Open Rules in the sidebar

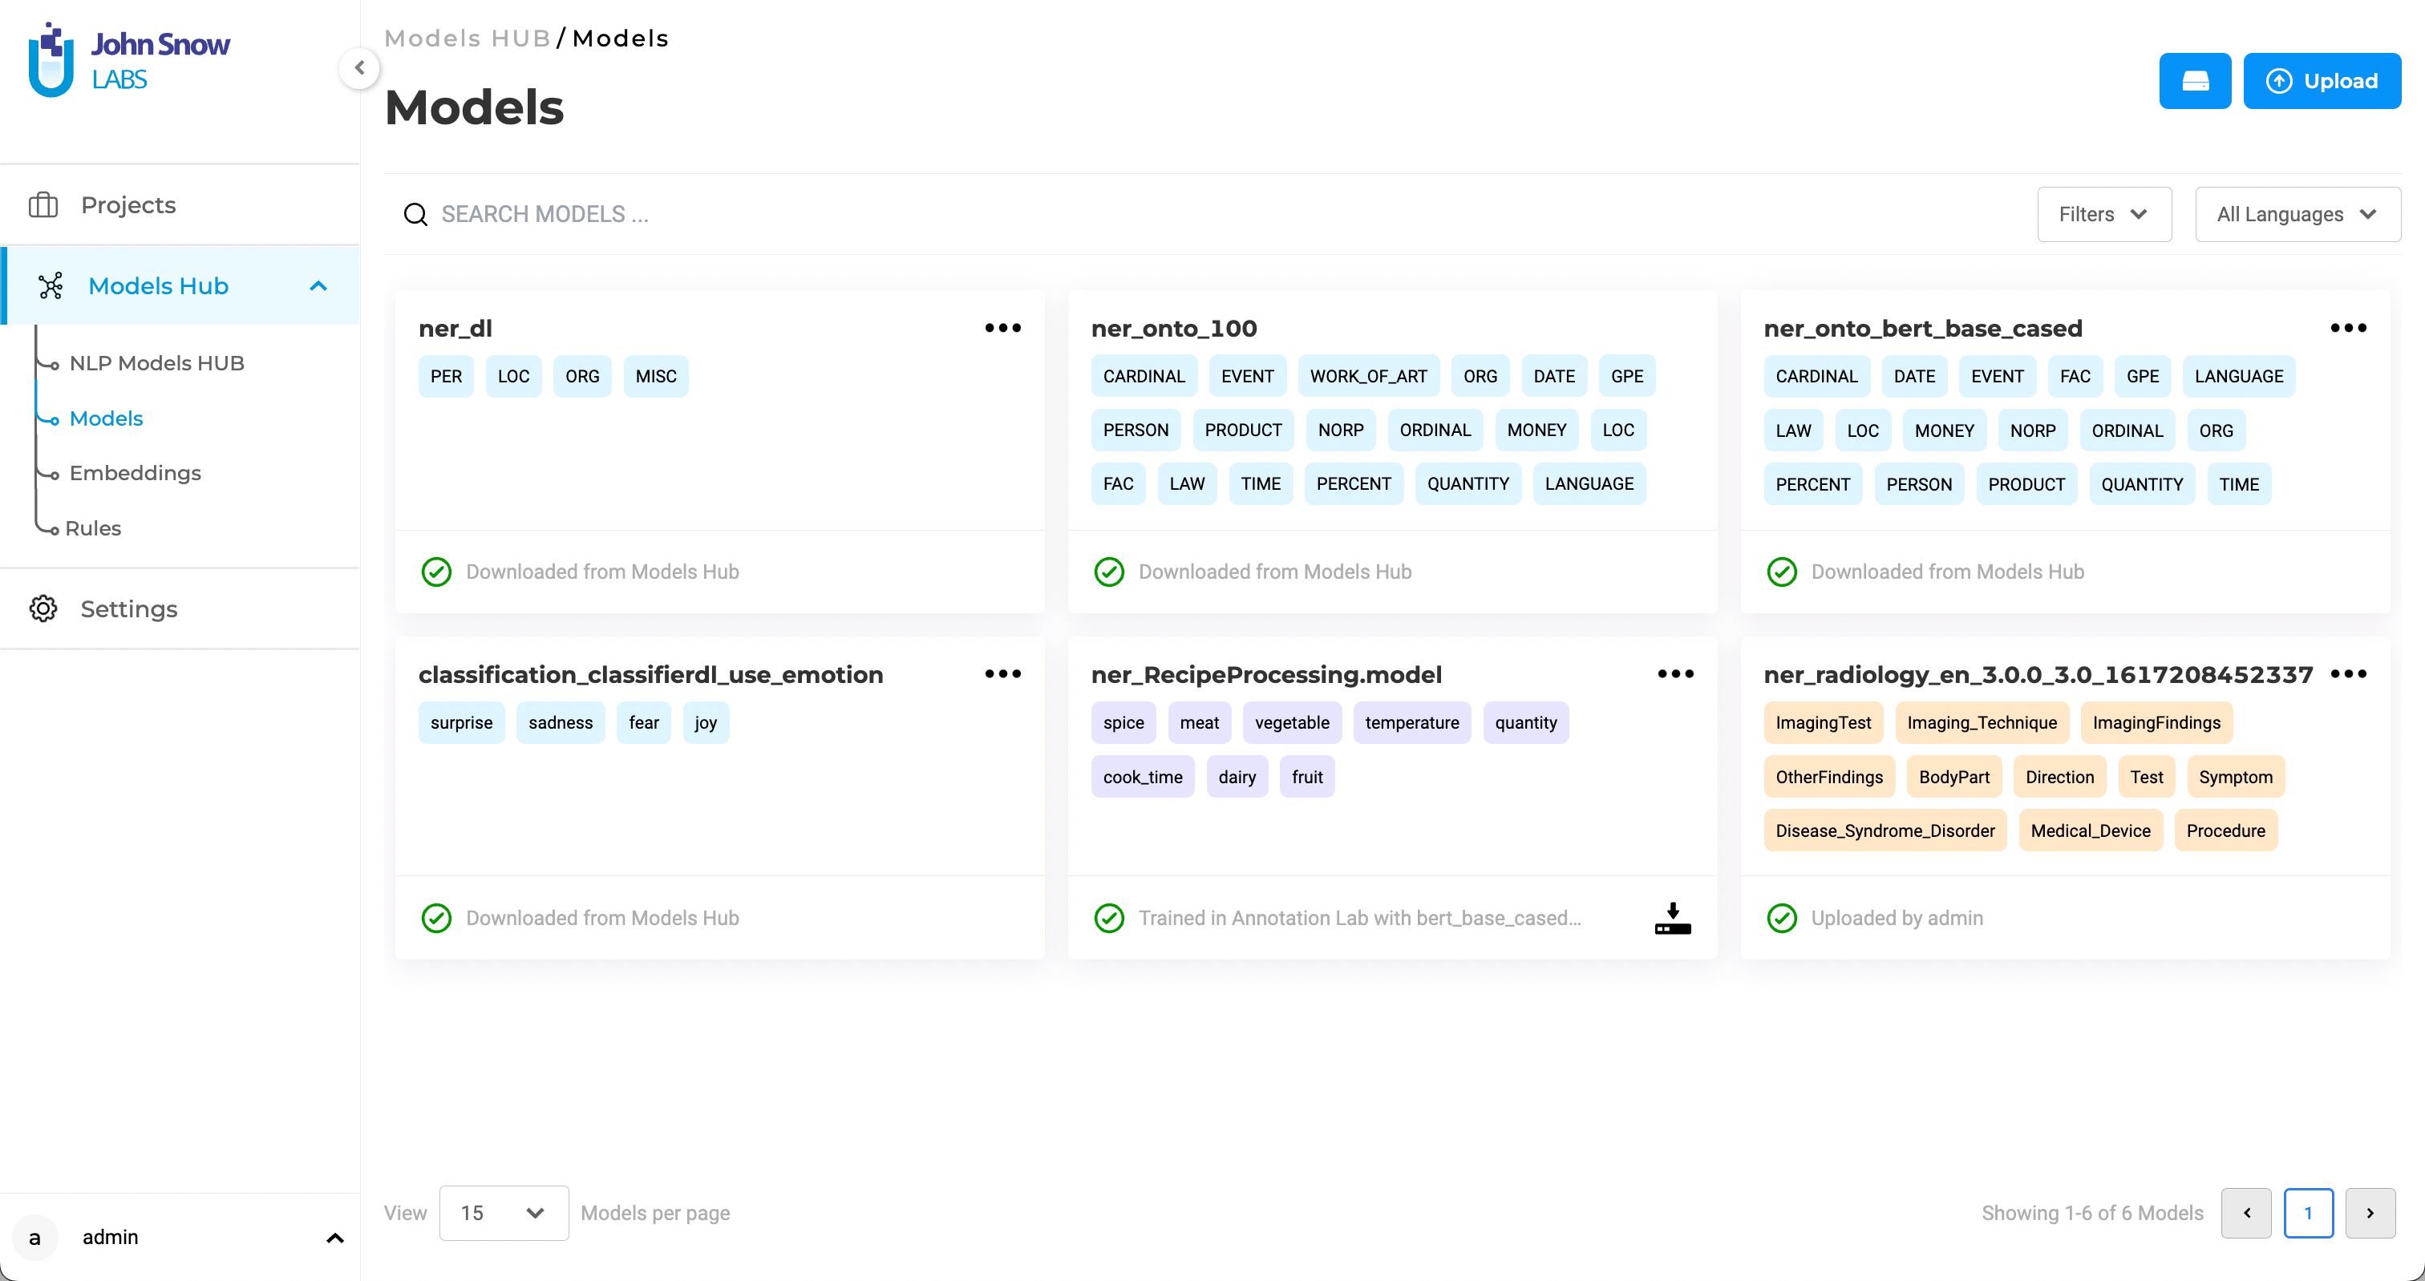pos(93,528)
